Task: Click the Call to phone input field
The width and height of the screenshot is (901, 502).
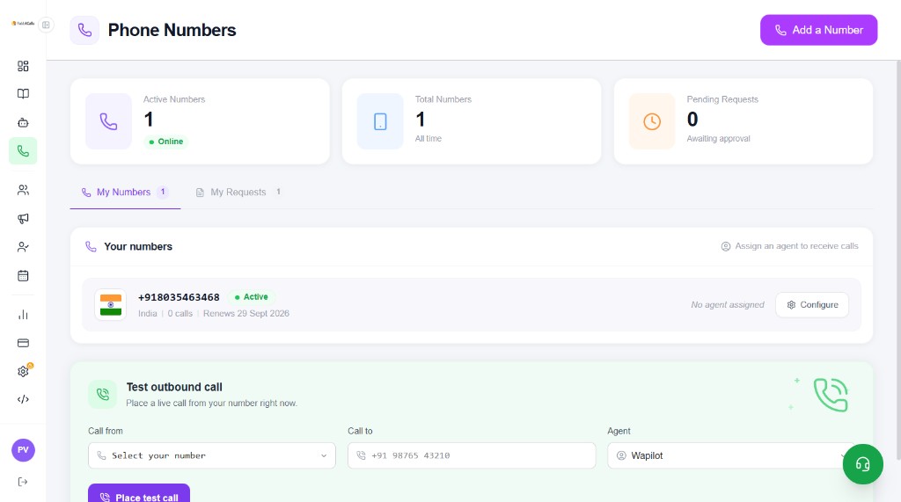Action: point(472,455)
